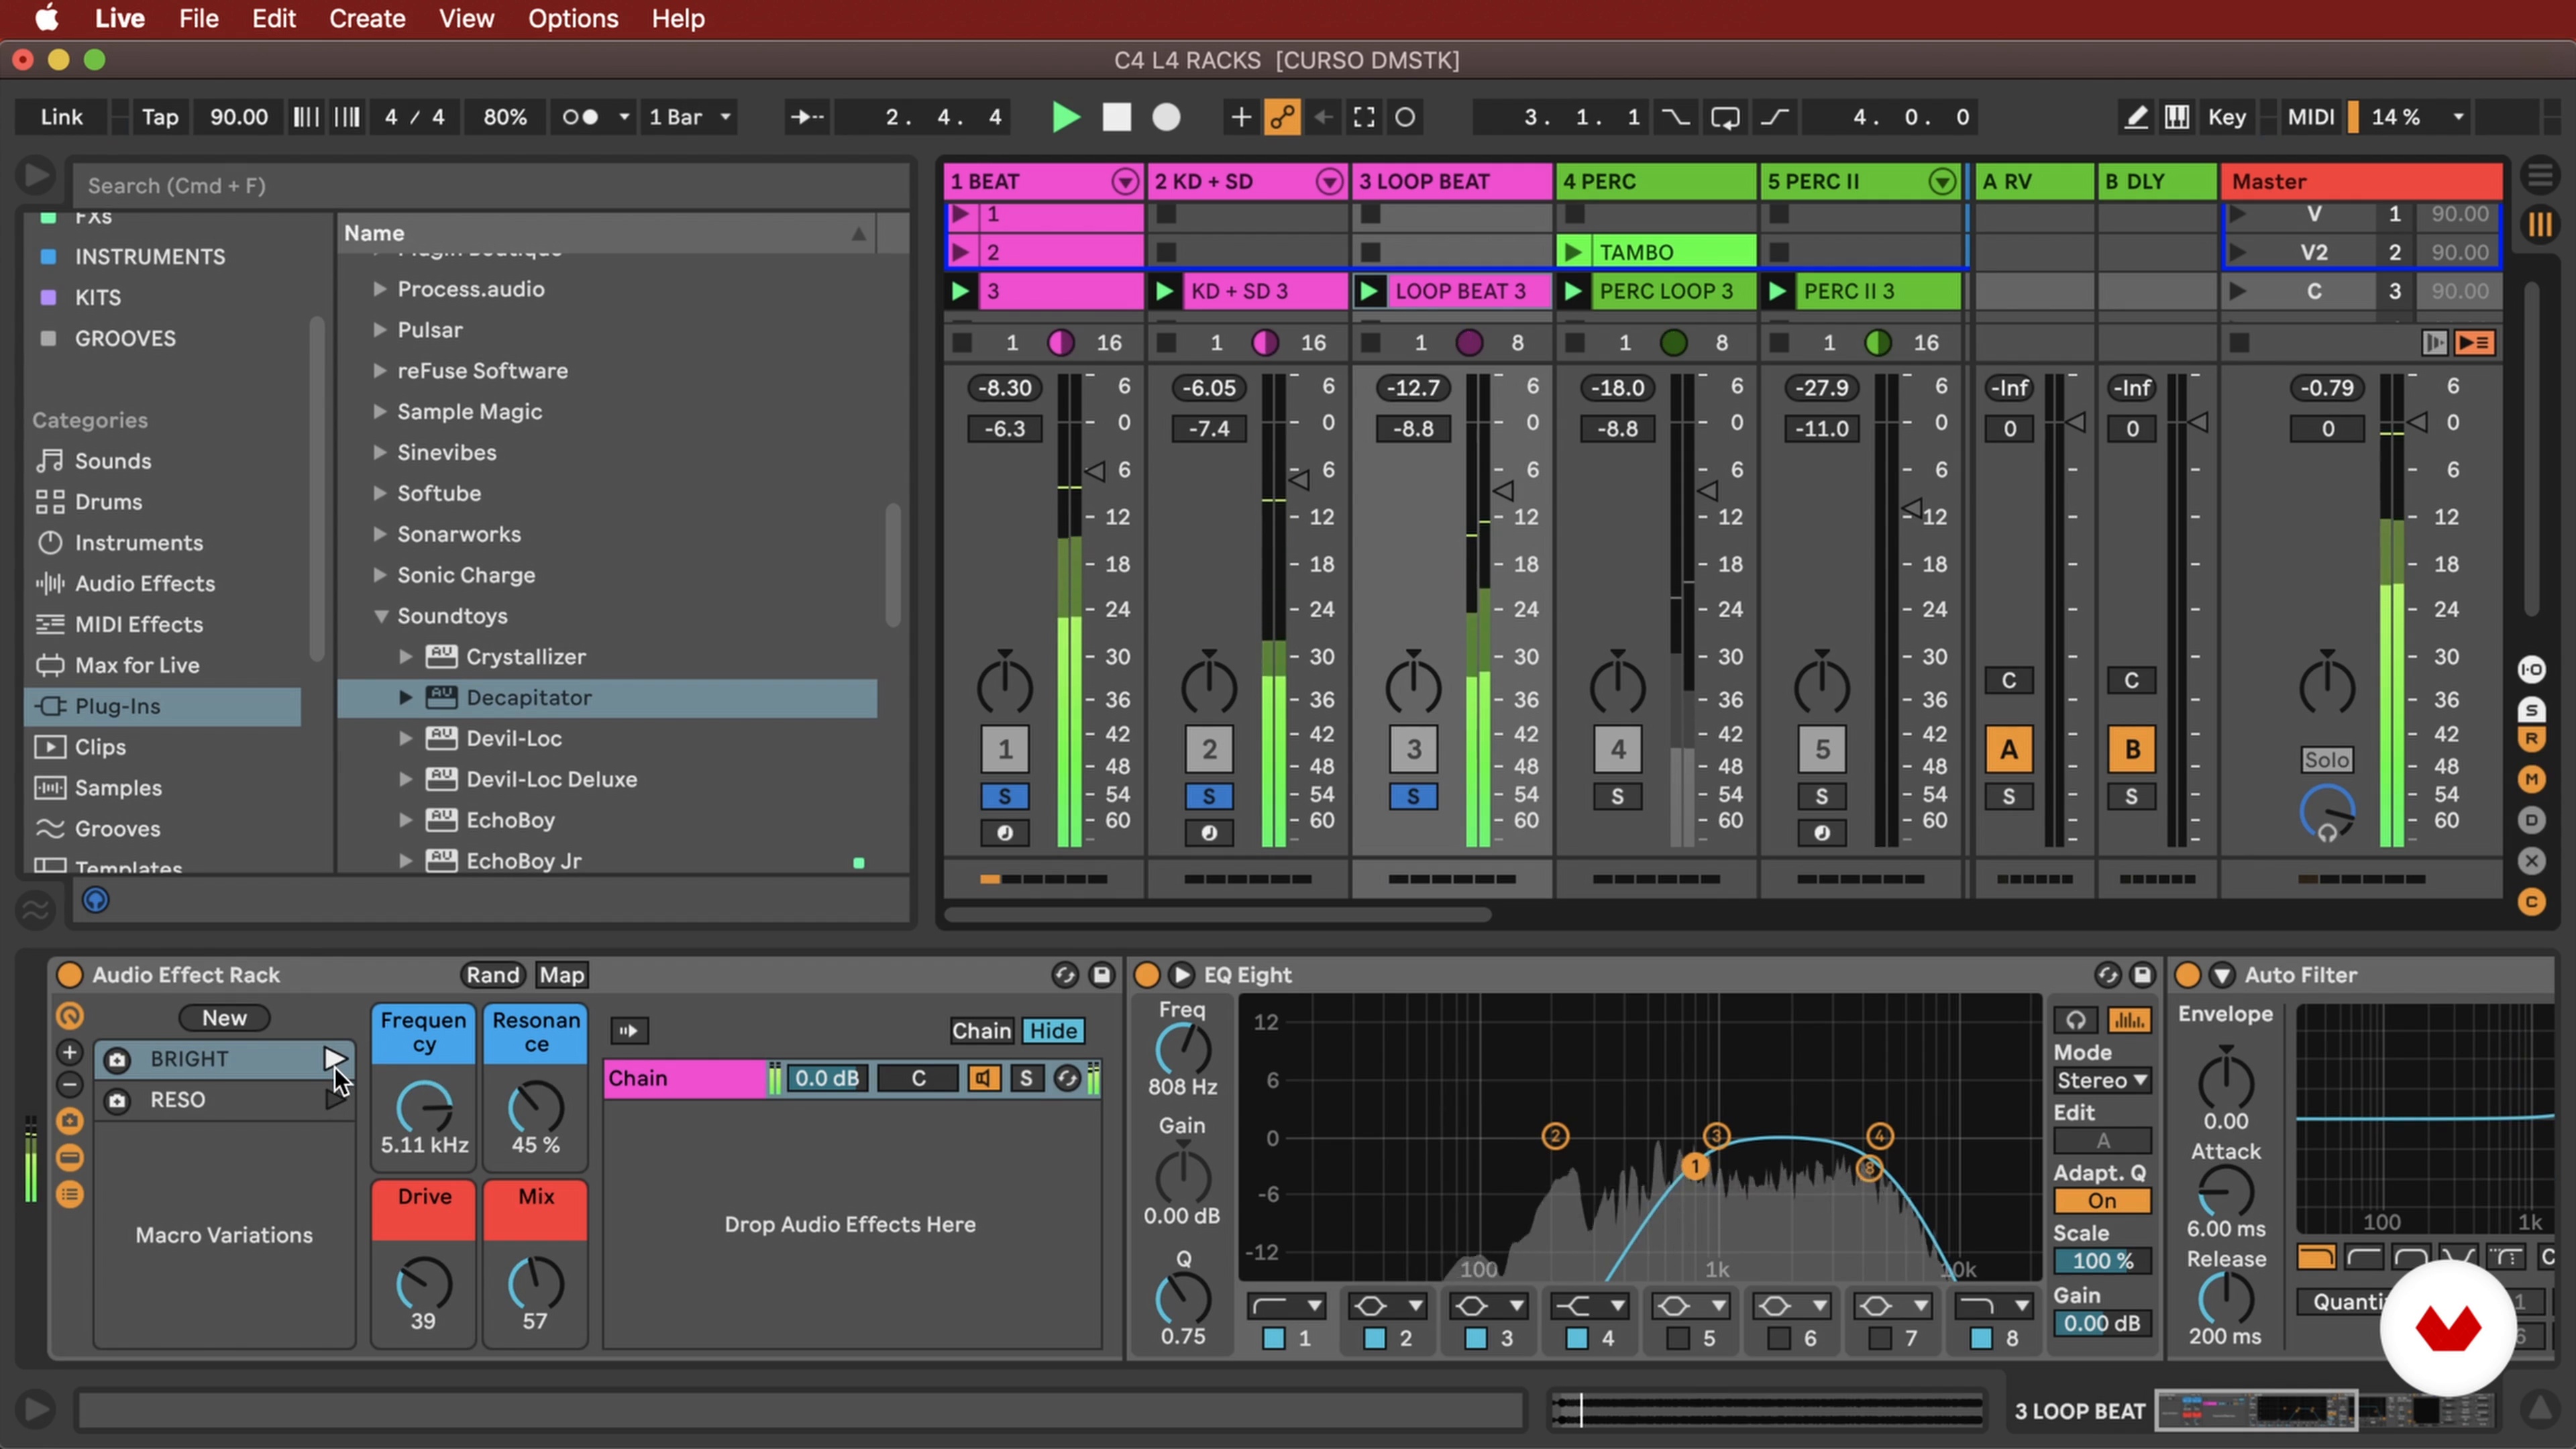The image size is (2576, 1449).
Task: Open band 1 filter type dropdown
Action: click(1286, 1306)
